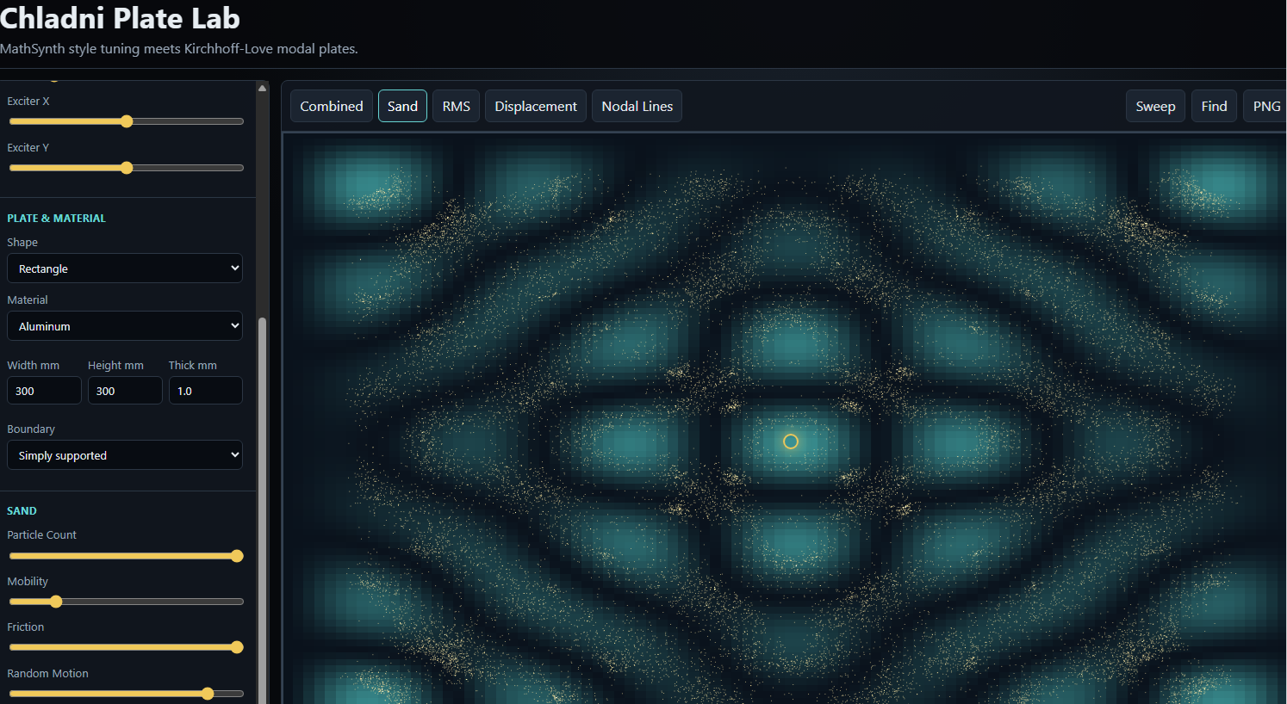Click the Shape label
Screen dimensions: 1287x704
(x=22, y=243)
